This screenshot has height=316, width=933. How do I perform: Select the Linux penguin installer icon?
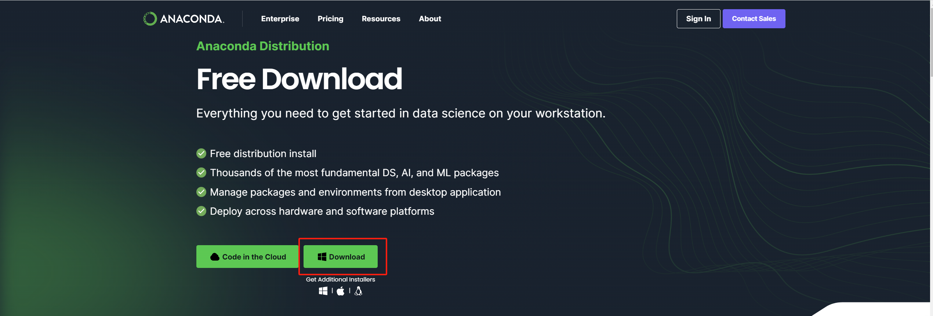pyautogui.click(x=359, y=291)
